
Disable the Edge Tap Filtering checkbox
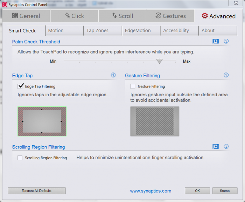click(20, 86)
